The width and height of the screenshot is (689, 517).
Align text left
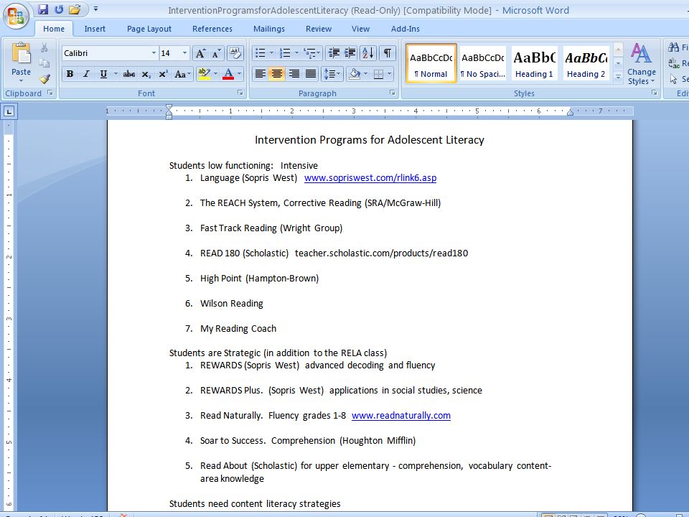coord(260,74)
